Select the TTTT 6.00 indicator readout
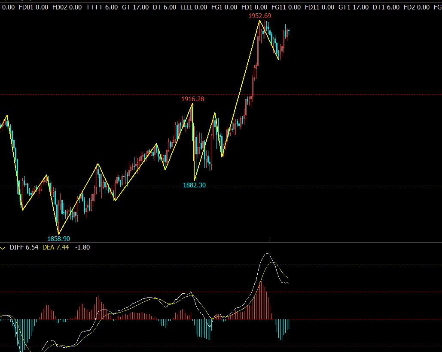Screen dimensions: 442x352 tap(102, 7)
